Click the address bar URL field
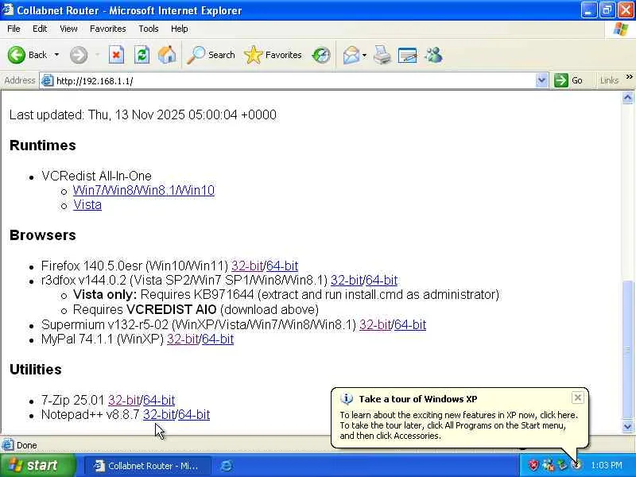Viewport: 636px width, 477px height. (294, 81)
